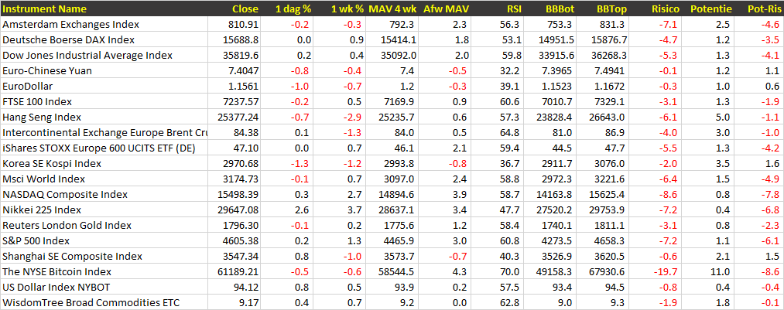Select the Pot-Ris column header
The image size is (784, 310).
click(763, 9)
